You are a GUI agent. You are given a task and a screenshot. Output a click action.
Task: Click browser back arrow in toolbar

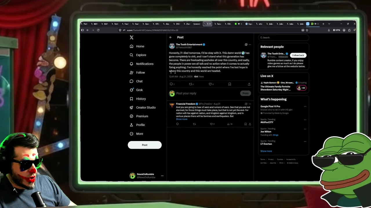coord(88,30)
